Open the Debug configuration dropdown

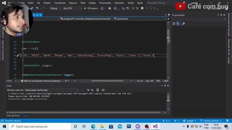55,8
